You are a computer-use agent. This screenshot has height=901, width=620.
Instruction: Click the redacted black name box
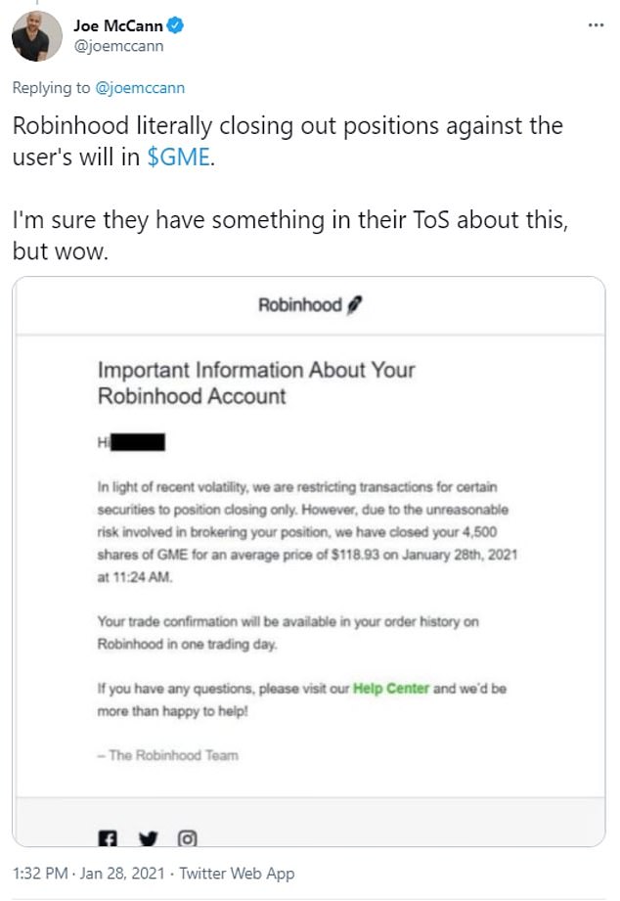137,443
